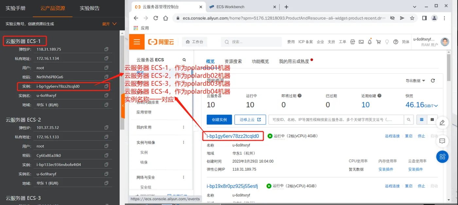Reload the browser page

156,18
